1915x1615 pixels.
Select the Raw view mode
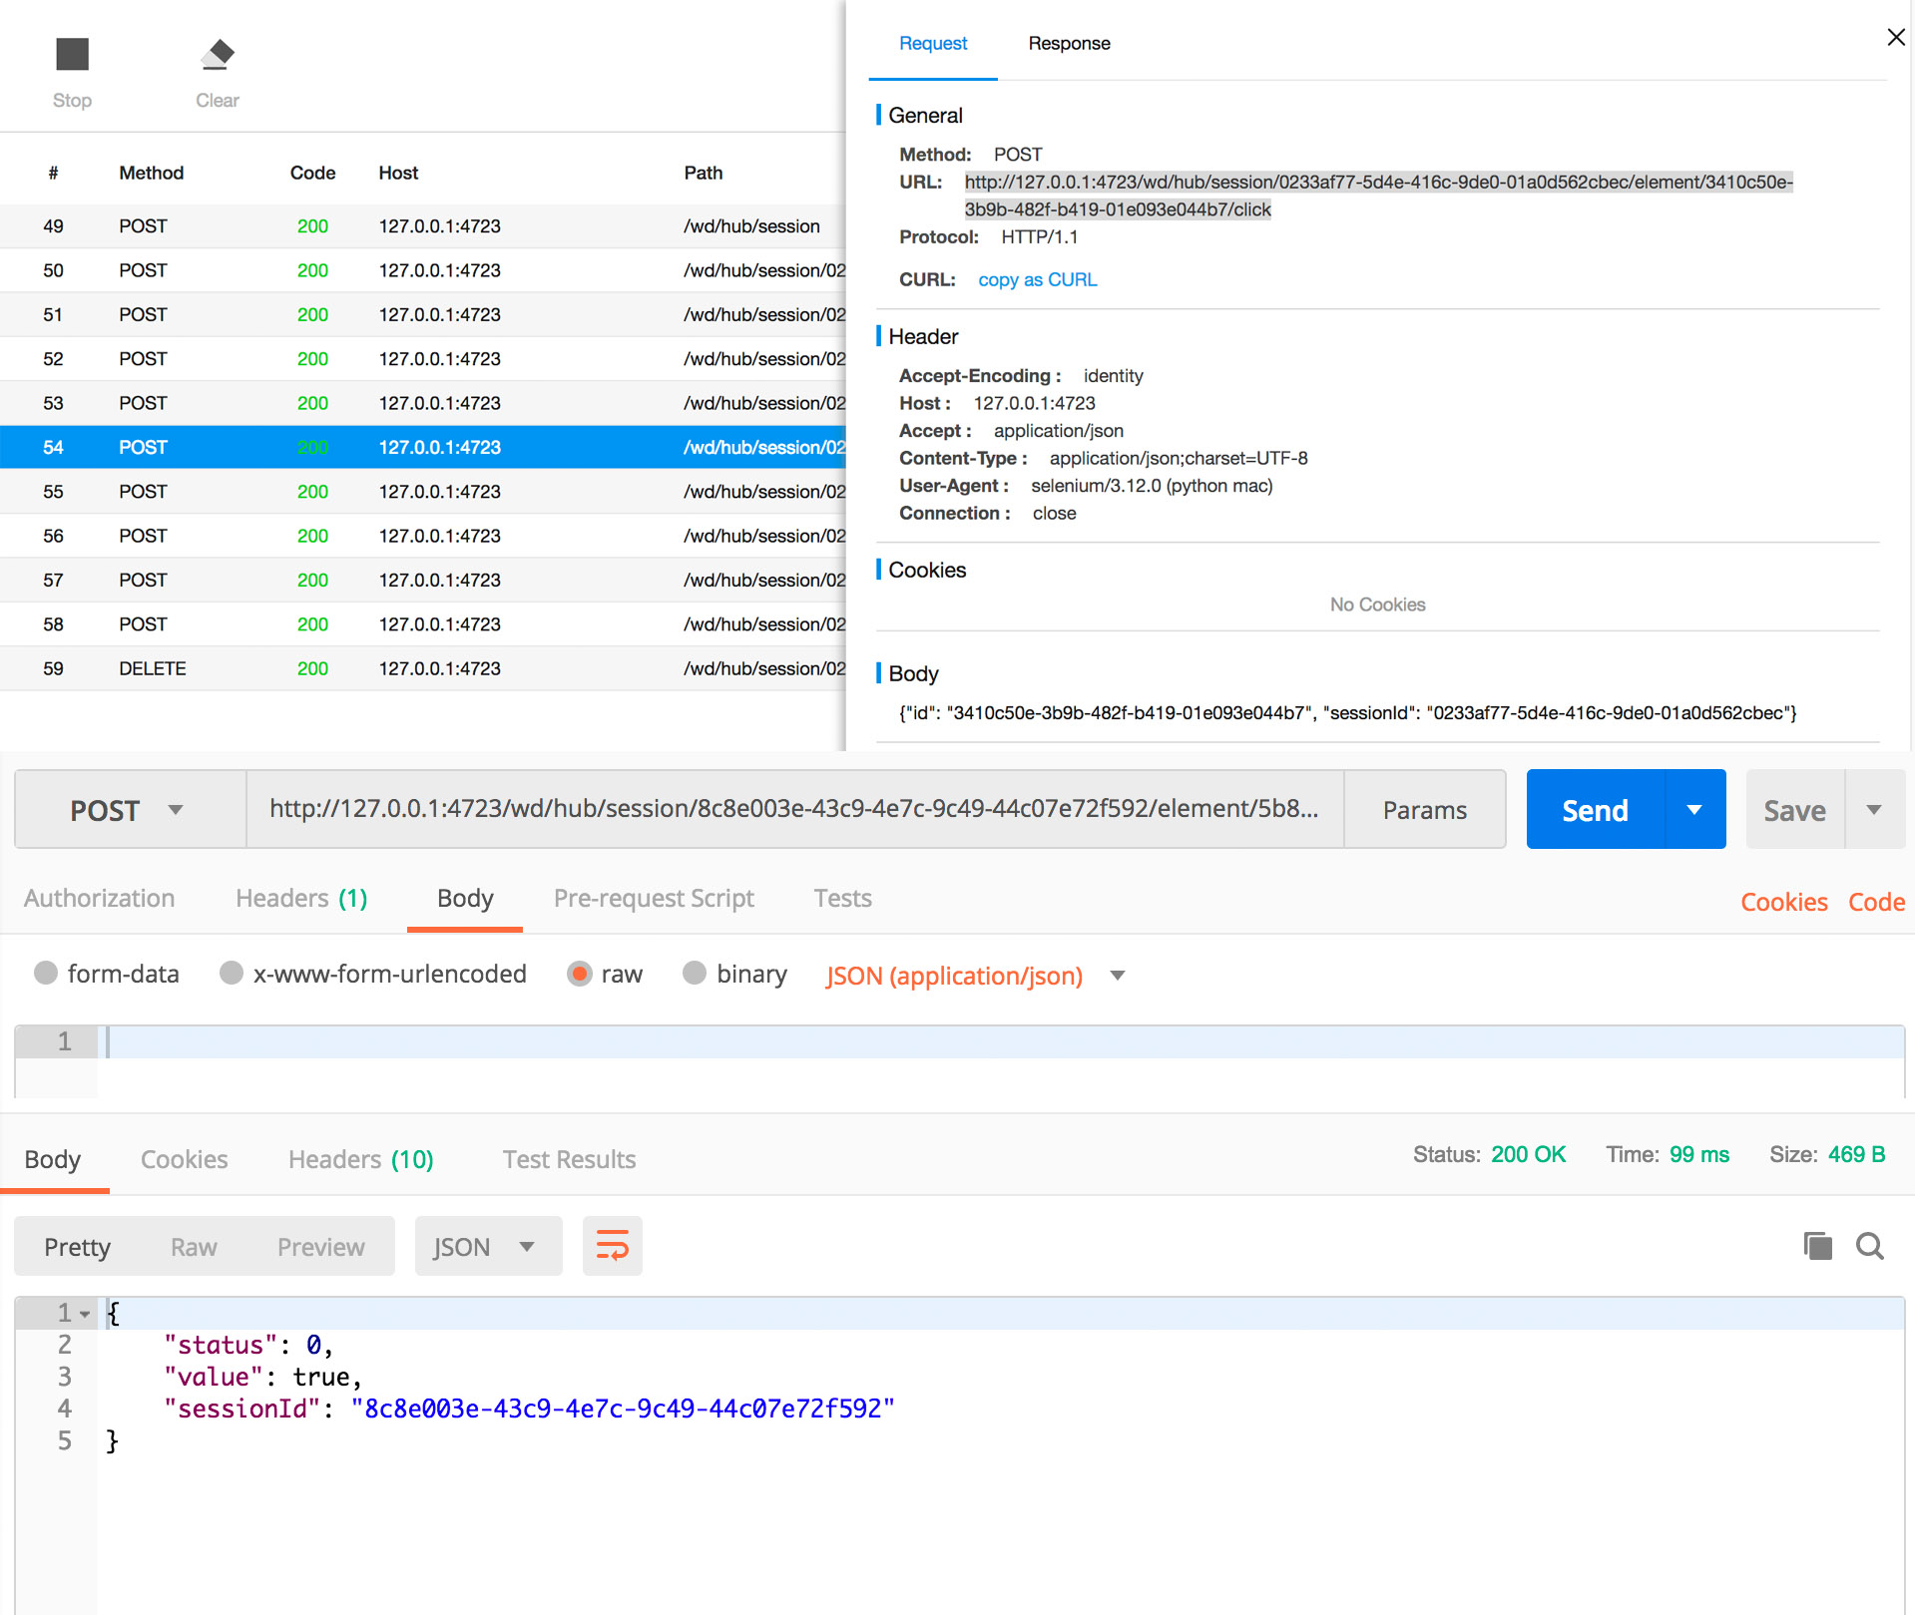tap(194, 1246)
